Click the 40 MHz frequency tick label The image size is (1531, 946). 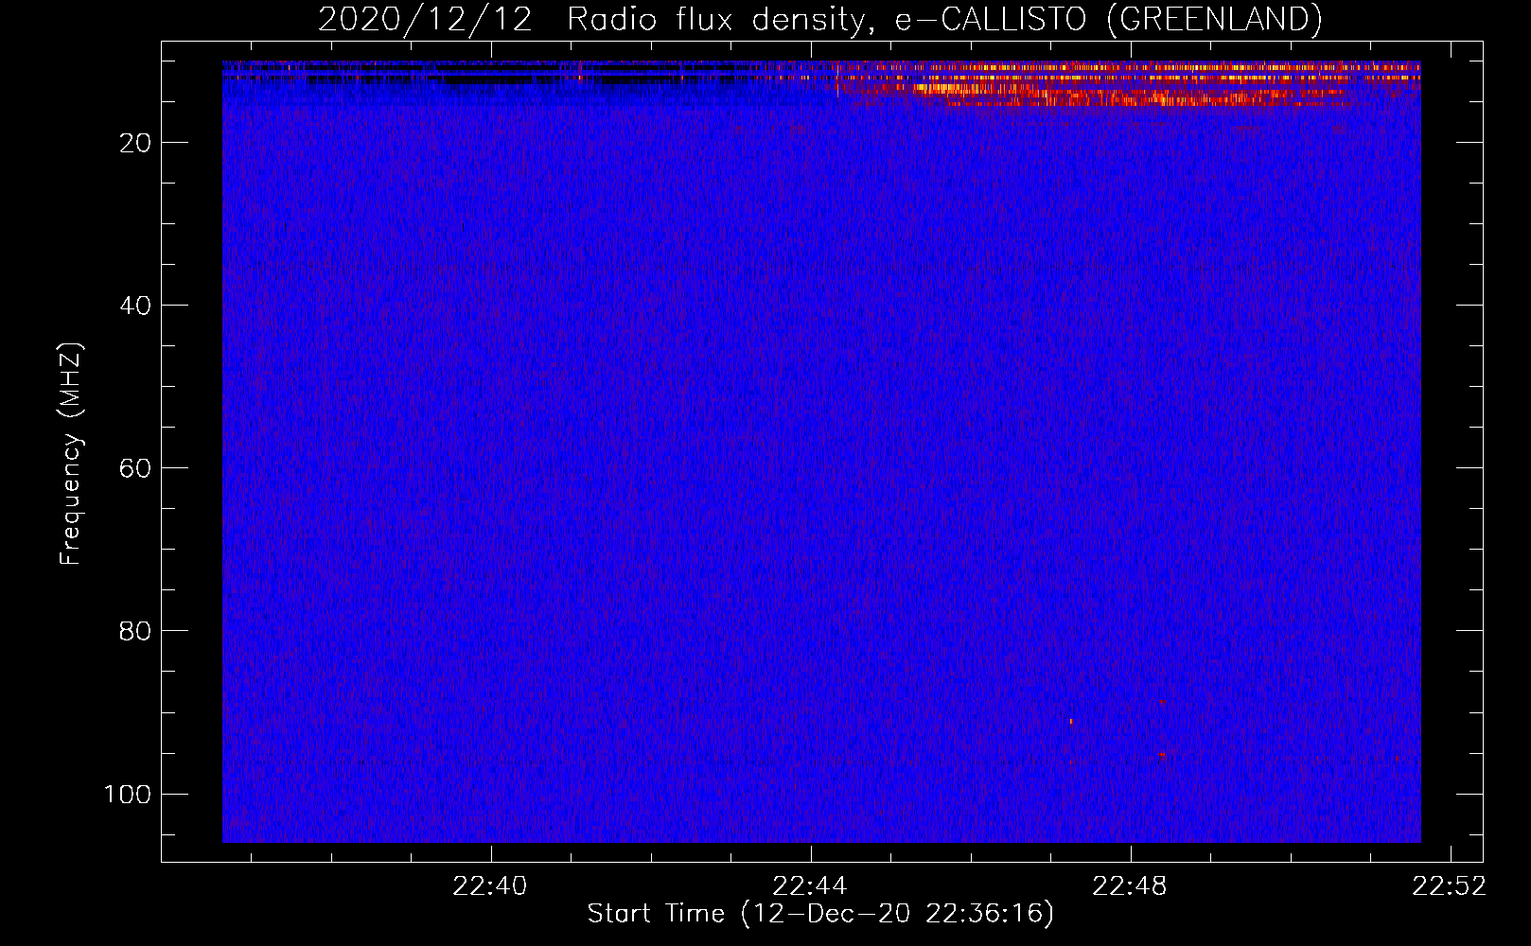pyautogui.click(x=135, y=306)
